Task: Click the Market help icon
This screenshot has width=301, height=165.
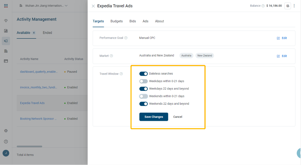Action: [111, 56]
